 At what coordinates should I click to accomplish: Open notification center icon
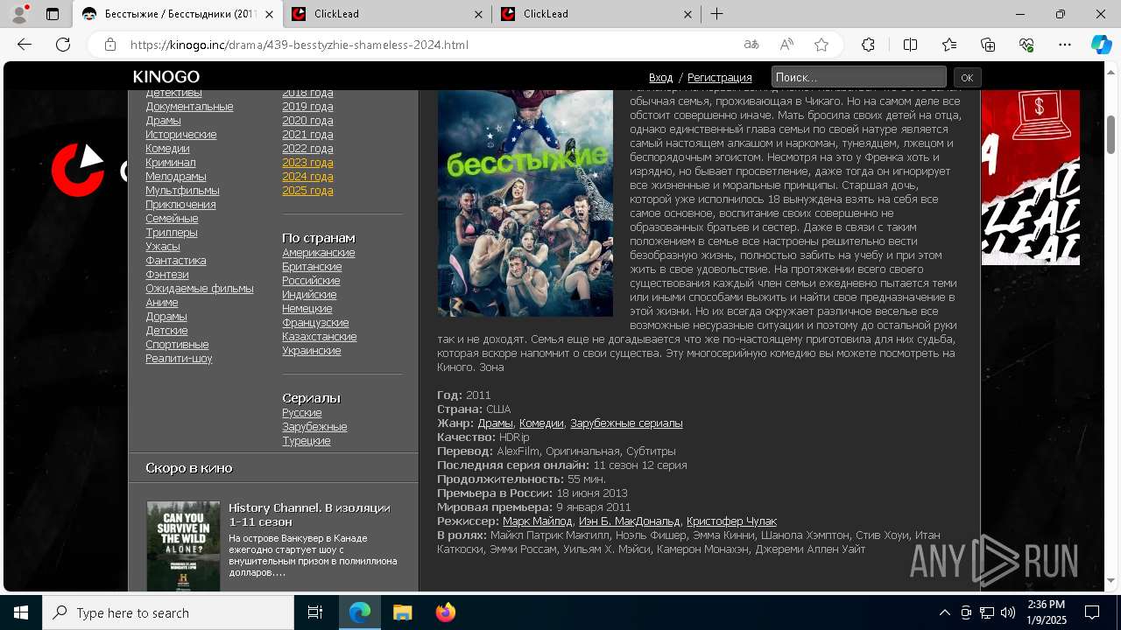(1092, 612)
